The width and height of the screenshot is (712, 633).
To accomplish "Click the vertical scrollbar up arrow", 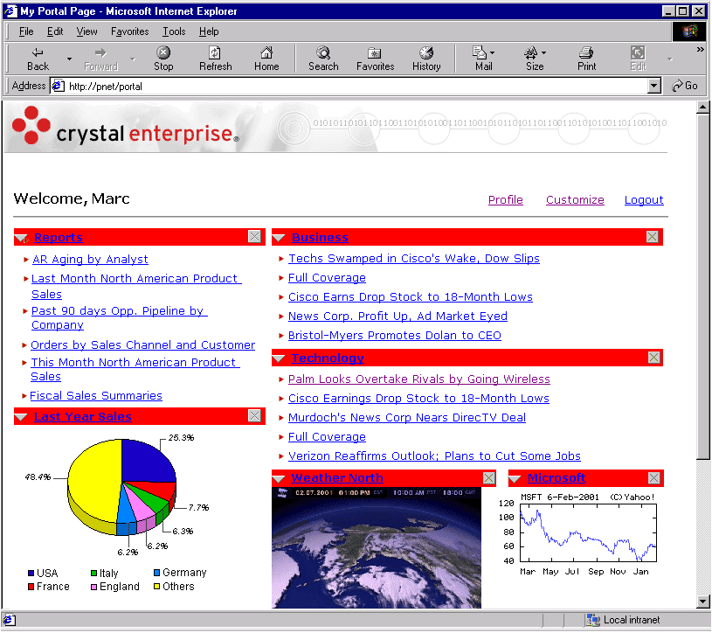I will click(703, 108).
